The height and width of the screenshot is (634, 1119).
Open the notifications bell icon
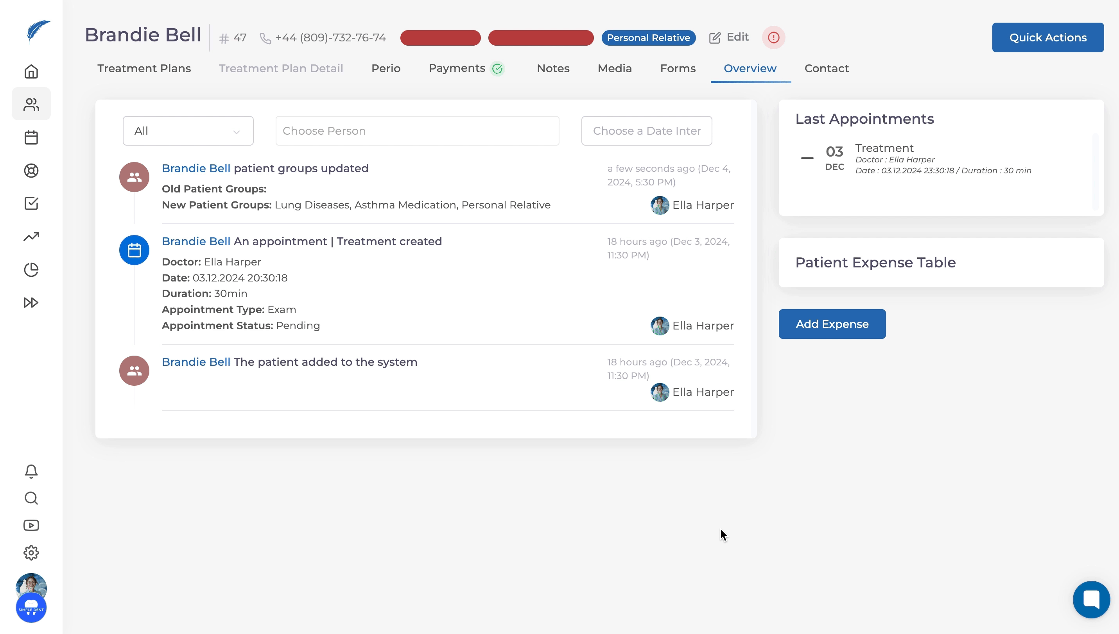[31, 471]
